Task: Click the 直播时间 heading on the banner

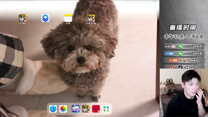Action: click(183, 28)
